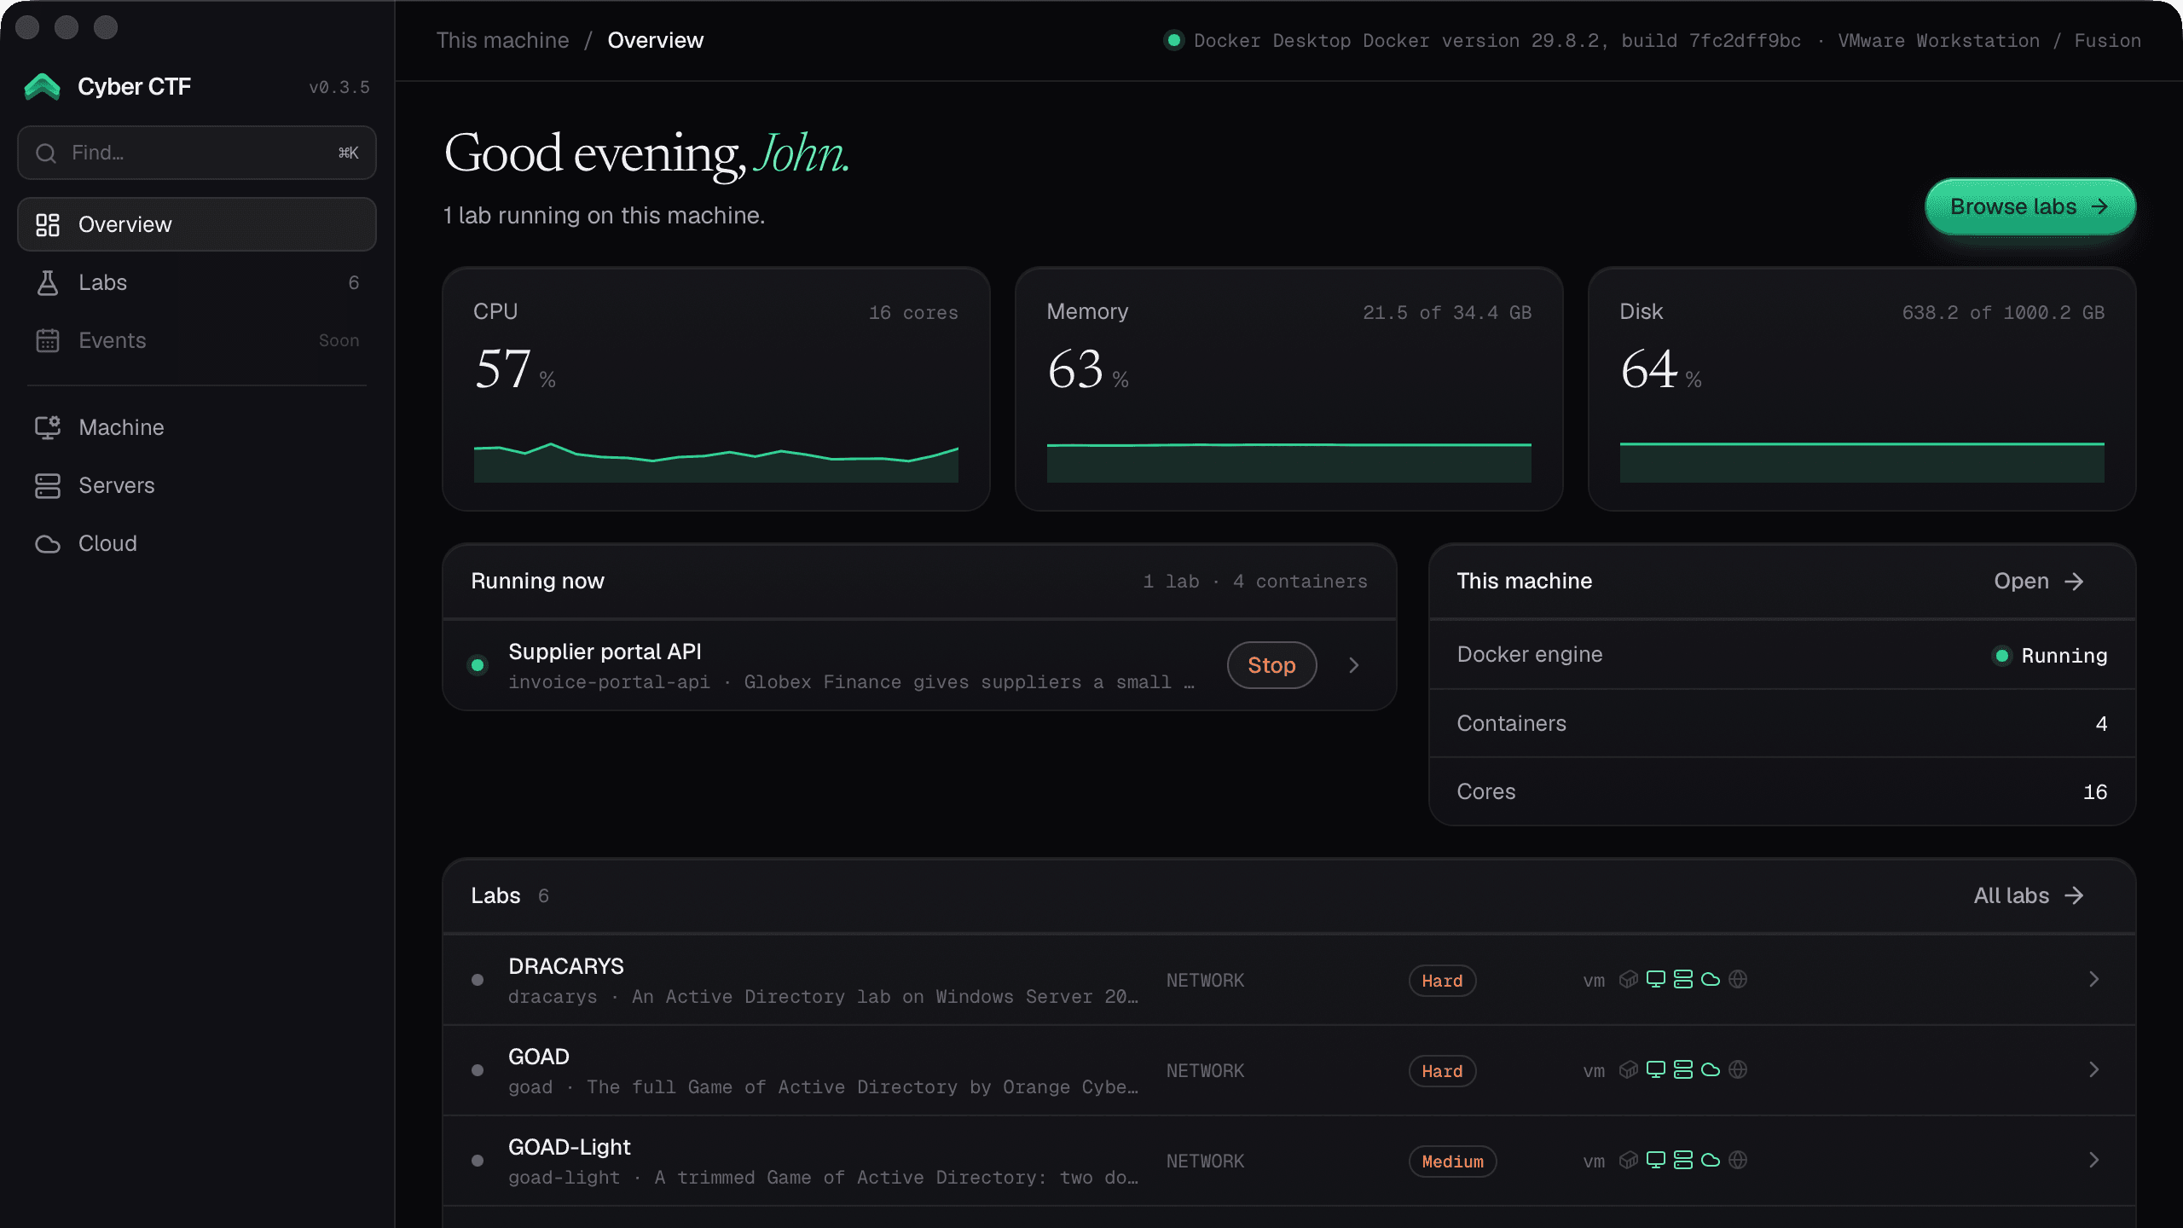Select Machine in the sidebar
Screen dimensions: 2183x1228
pyautogui.click(x=197, y=427)
